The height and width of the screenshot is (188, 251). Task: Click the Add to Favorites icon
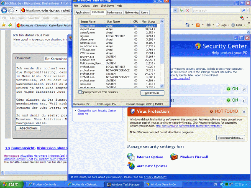[x=10, y=25]
